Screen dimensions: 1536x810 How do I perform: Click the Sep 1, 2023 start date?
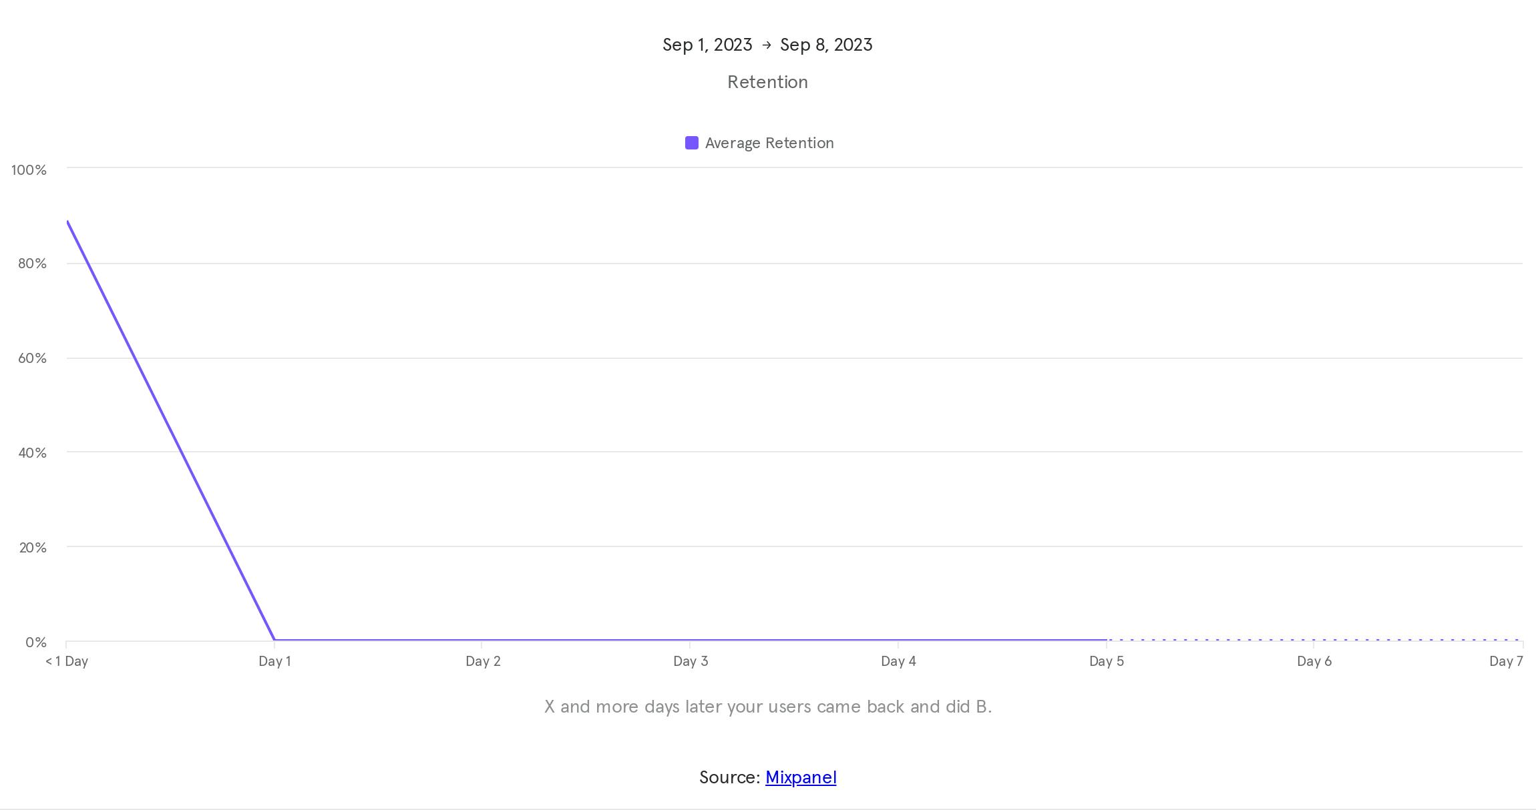click(x=707, y=45)
